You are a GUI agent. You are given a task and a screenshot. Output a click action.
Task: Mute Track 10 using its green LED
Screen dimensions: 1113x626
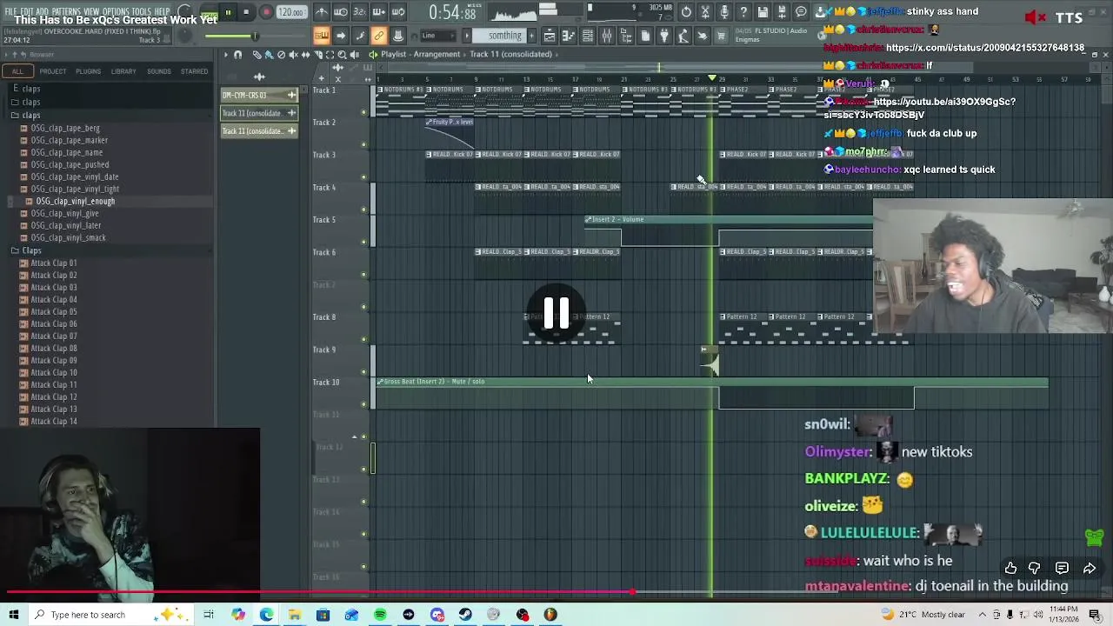coord(364,403)
